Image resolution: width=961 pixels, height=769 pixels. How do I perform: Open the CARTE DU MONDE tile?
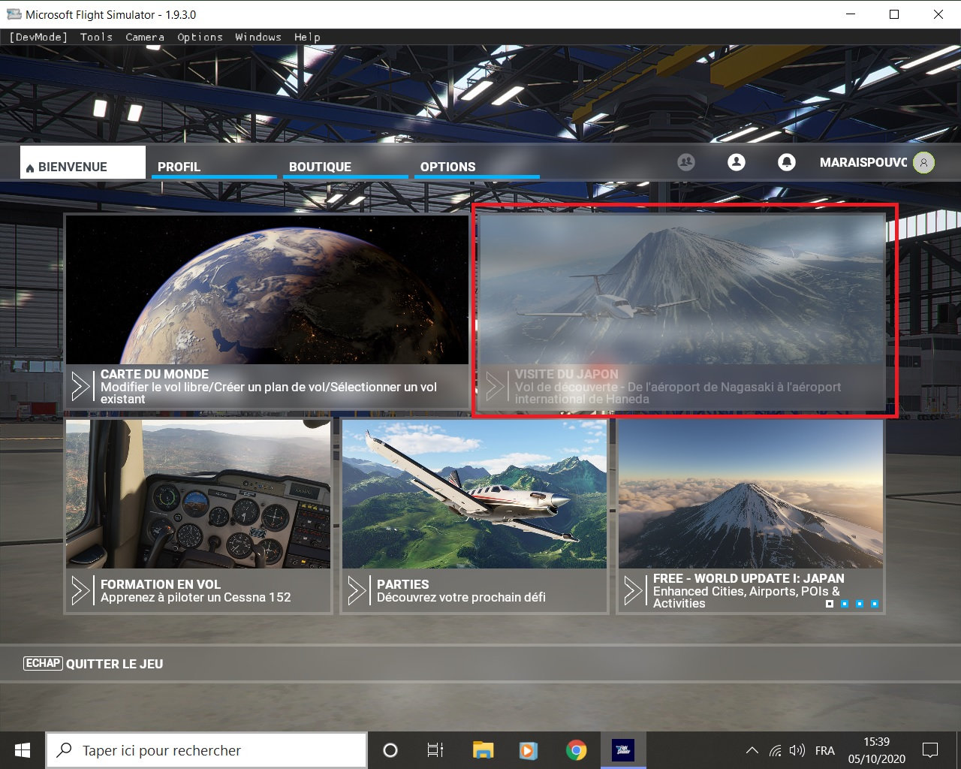(x=267, y=312)
